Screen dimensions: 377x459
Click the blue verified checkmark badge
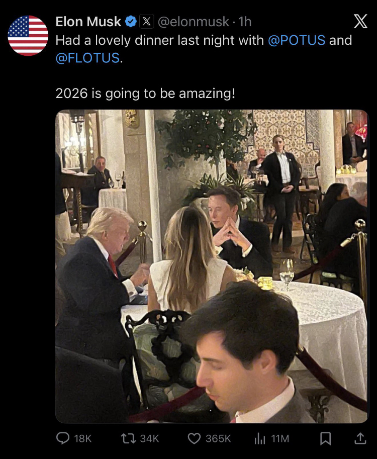131,22
